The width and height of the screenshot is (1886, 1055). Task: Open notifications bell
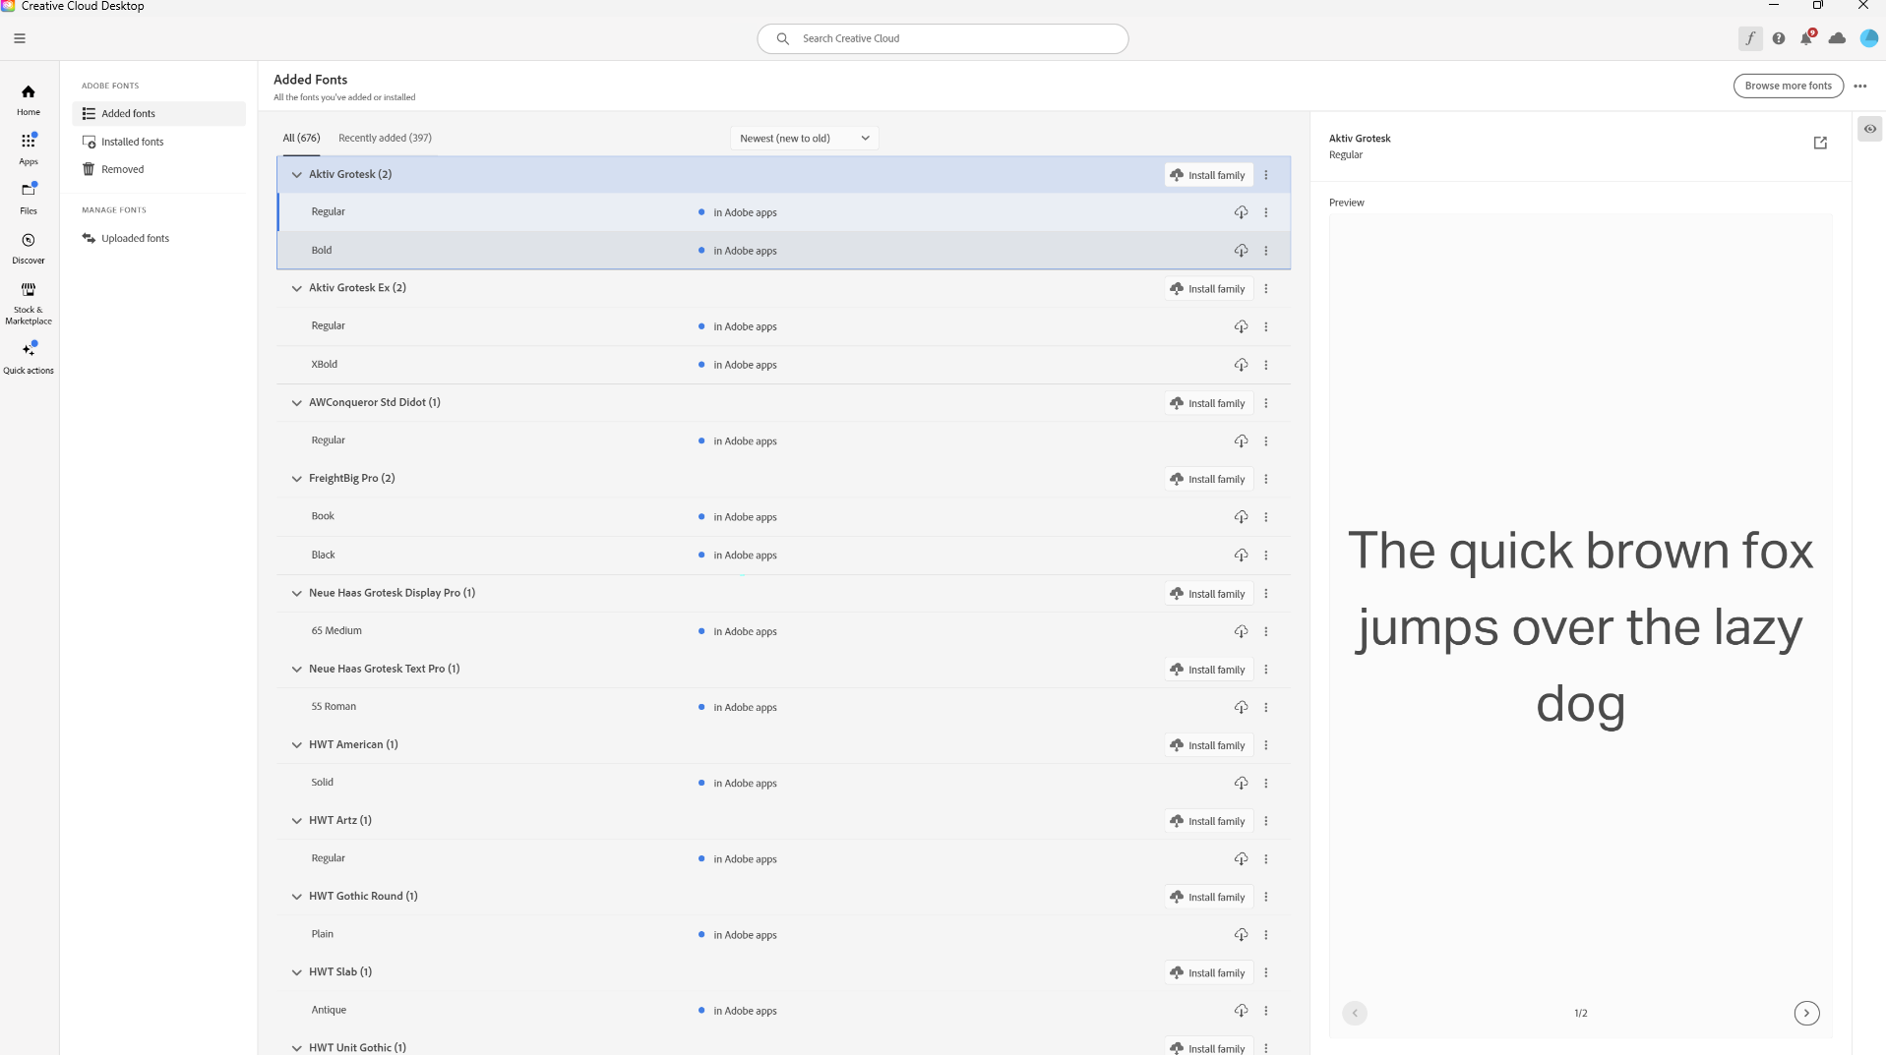click(1807, 38)
